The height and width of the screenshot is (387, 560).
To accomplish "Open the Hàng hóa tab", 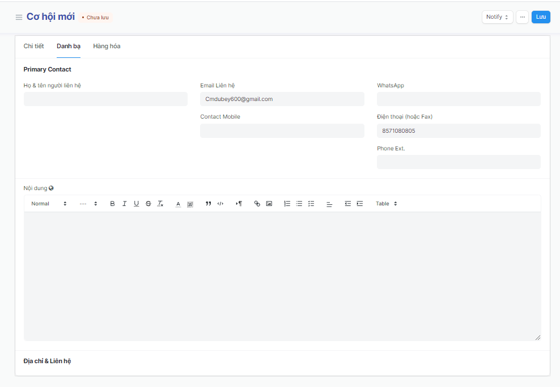I will [x=107, y=46].
